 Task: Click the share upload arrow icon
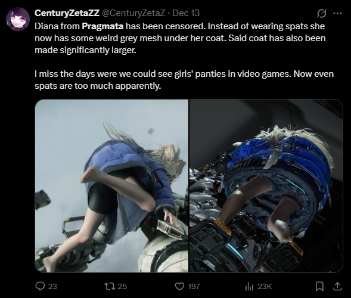(x=337, y=286)
